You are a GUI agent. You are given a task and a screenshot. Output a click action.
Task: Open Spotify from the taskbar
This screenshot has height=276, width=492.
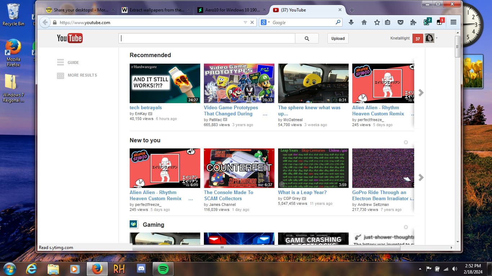tap(163, 268)
